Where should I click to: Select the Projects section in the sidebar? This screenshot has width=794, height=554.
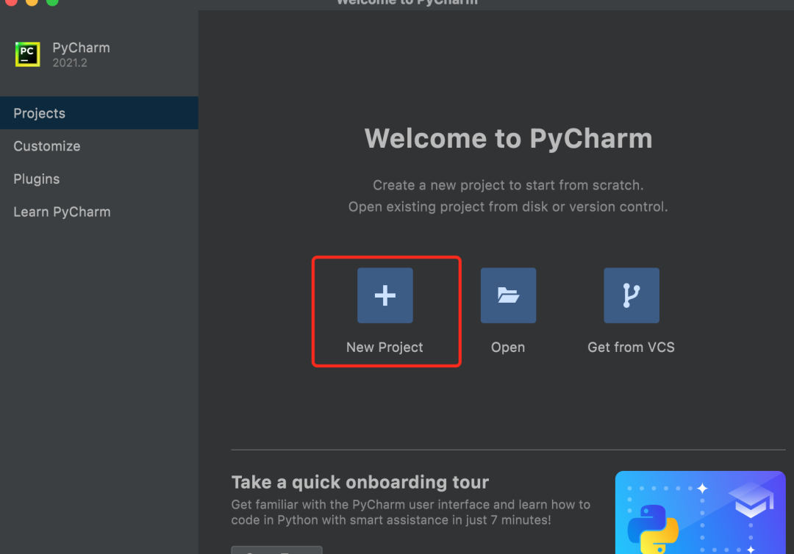tap(39, 113)
